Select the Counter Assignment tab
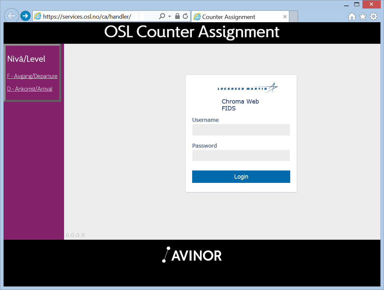 [240, 17]
